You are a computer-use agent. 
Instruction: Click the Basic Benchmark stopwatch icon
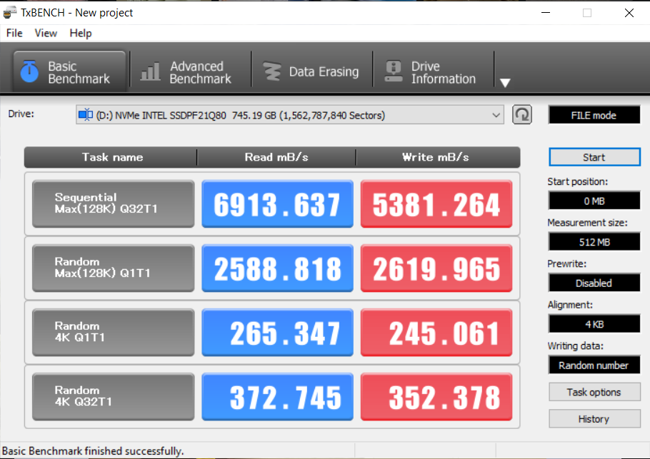pos(29,72)
